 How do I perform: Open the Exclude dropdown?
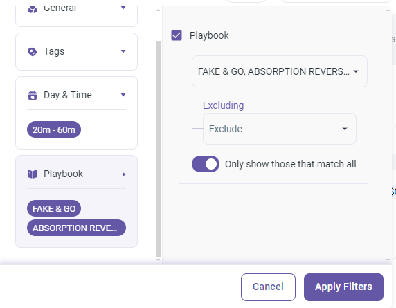(280, 129)
